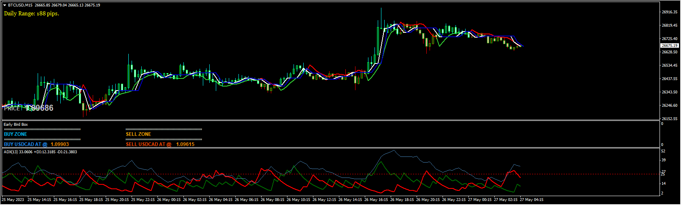Select 'SELL USDCAD AT @' text
681x205 pixels.
coord(149,144)
